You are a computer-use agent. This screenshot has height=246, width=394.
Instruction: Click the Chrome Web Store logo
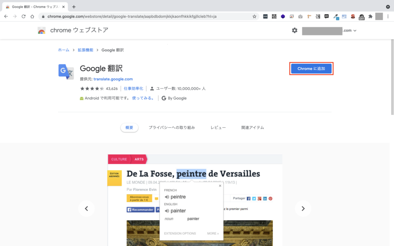[42, 30]
